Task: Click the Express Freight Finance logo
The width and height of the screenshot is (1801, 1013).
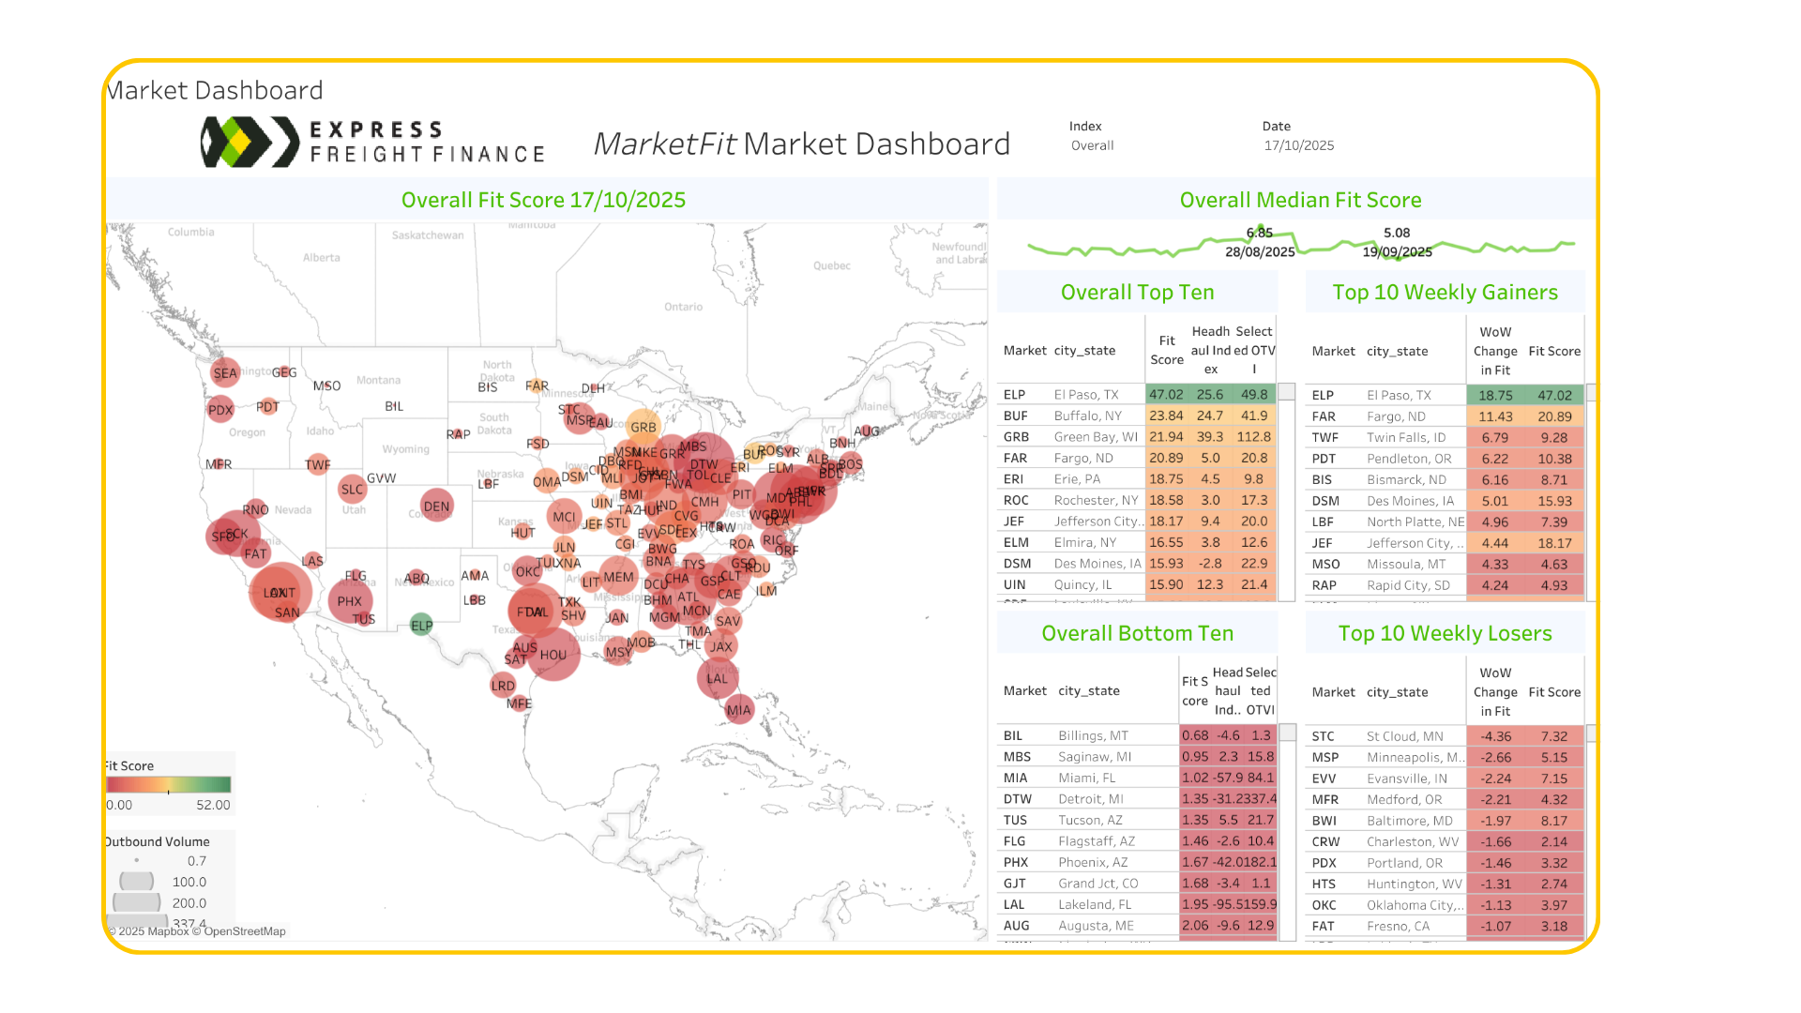Action: (x=373, y=142)
